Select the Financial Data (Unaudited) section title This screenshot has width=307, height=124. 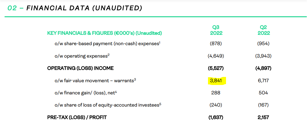[75, 8]
